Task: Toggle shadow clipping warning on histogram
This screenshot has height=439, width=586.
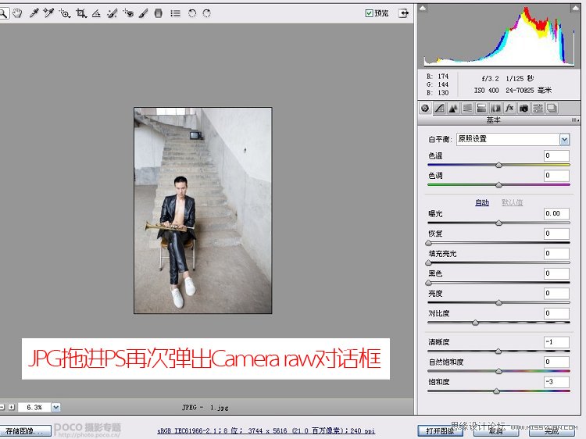Action: pyautogui.click(x=423, y=8)
